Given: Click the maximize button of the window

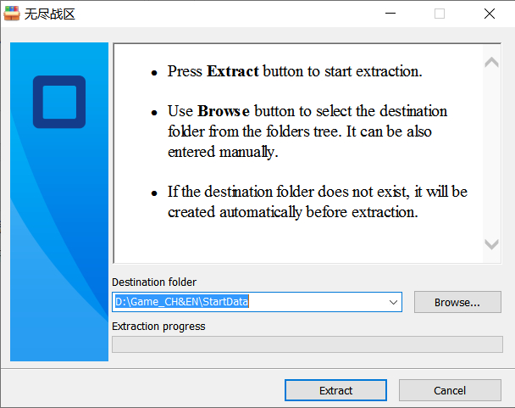Looking at the screenshot, I should click(x=440, y=14).
